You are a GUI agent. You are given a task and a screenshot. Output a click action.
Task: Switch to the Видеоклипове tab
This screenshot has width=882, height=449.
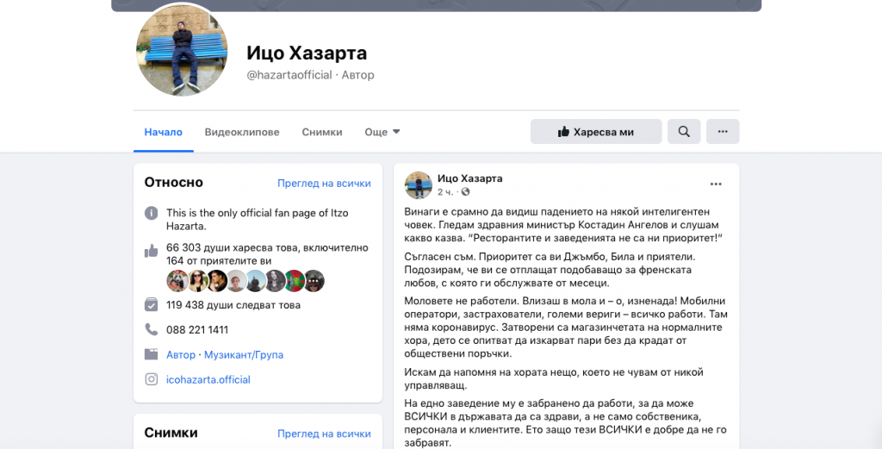point(242,132)
